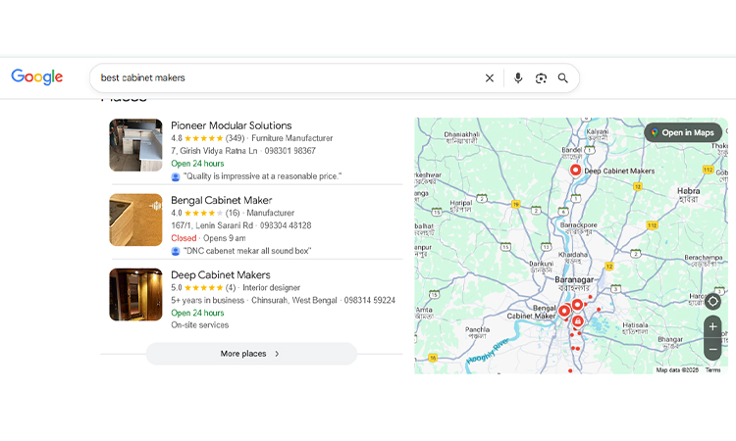Click the magnifying glass search icon
This screenshot has height=441, width=736.
pyautogui.click(x=563, y=78)
